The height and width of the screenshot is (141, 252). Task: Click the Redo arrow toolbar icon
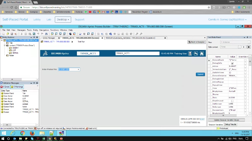pos(42,34)
